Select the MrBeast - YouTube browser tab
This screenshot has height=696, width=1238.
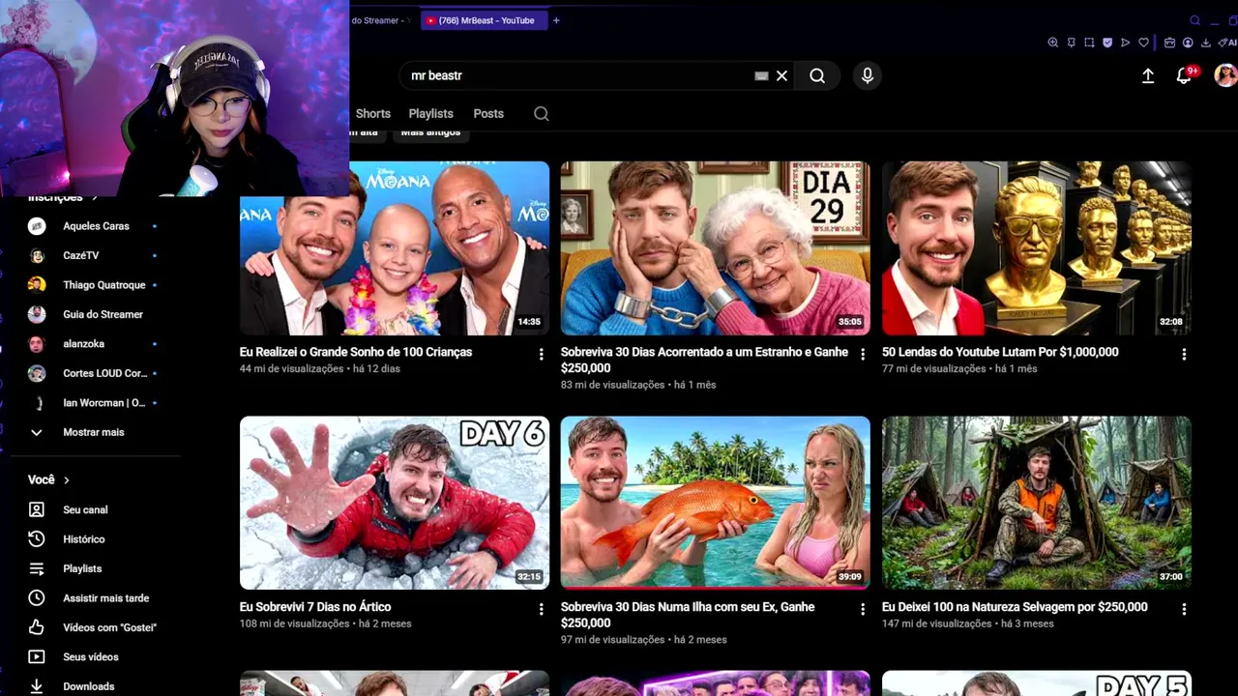(x=485, y=20)
